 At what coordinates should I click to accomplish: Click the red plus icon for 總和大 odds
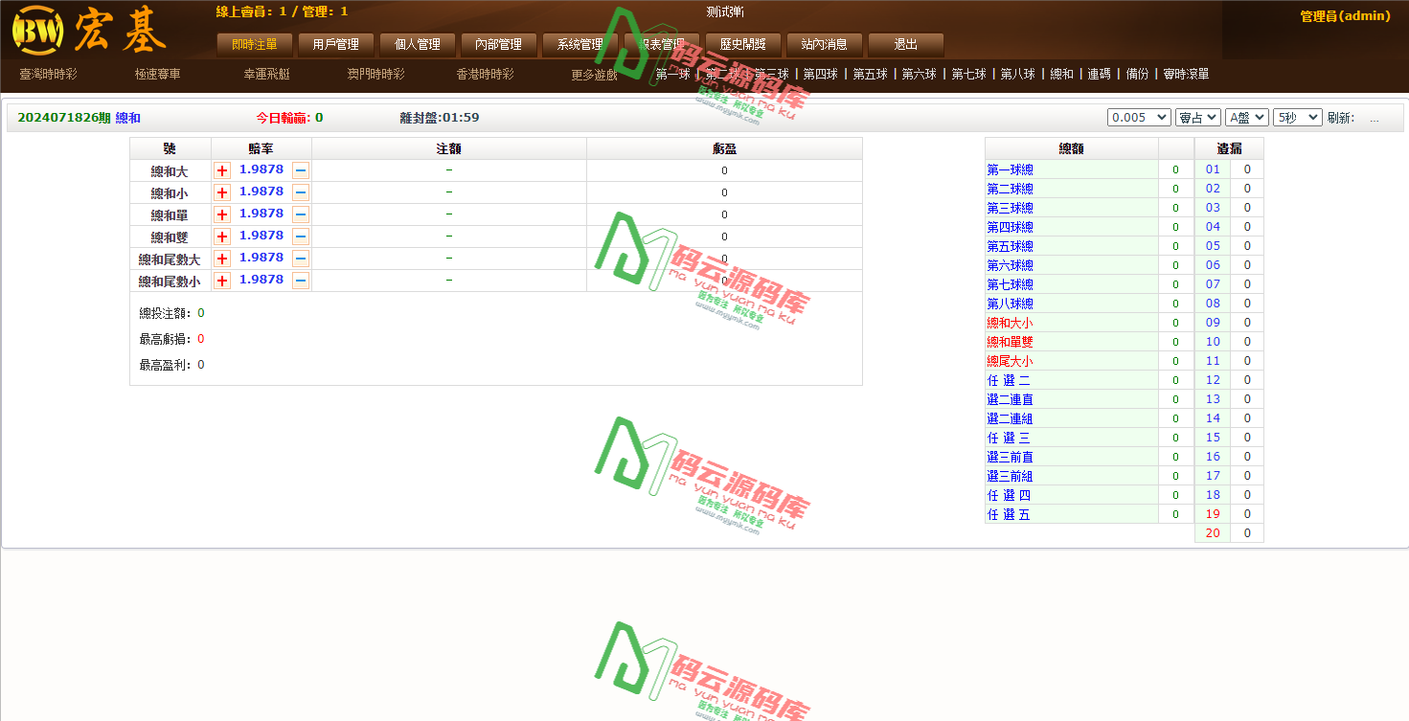221,169
